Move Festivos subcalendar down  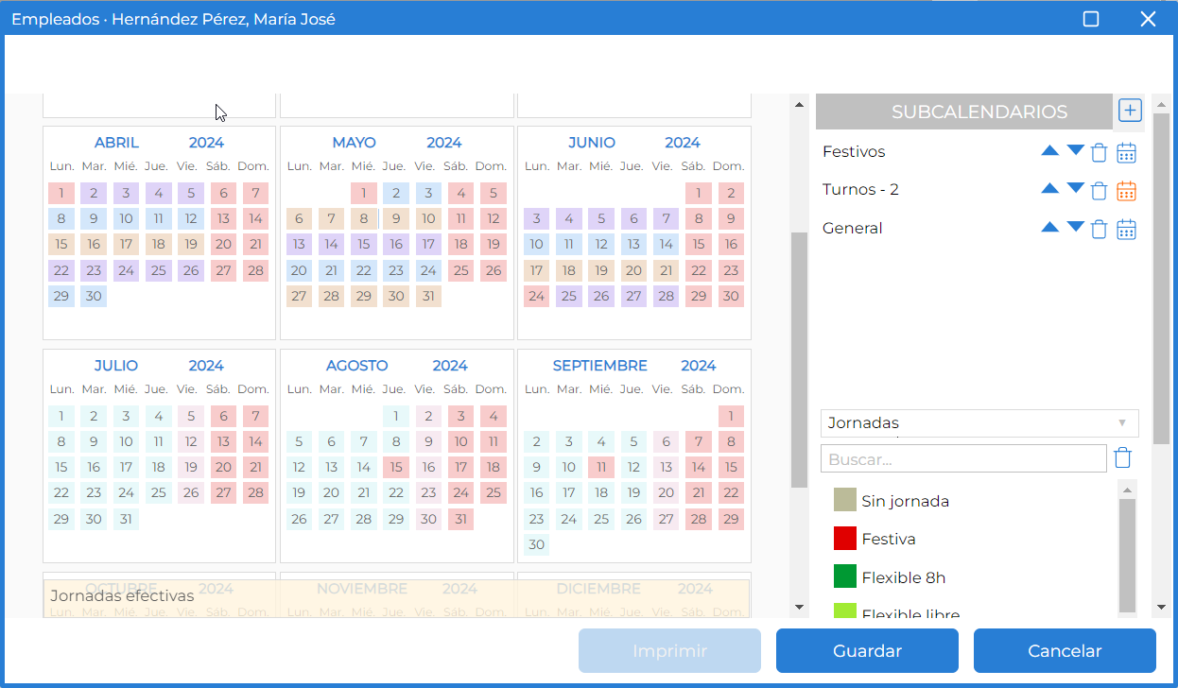[1075, 150]
